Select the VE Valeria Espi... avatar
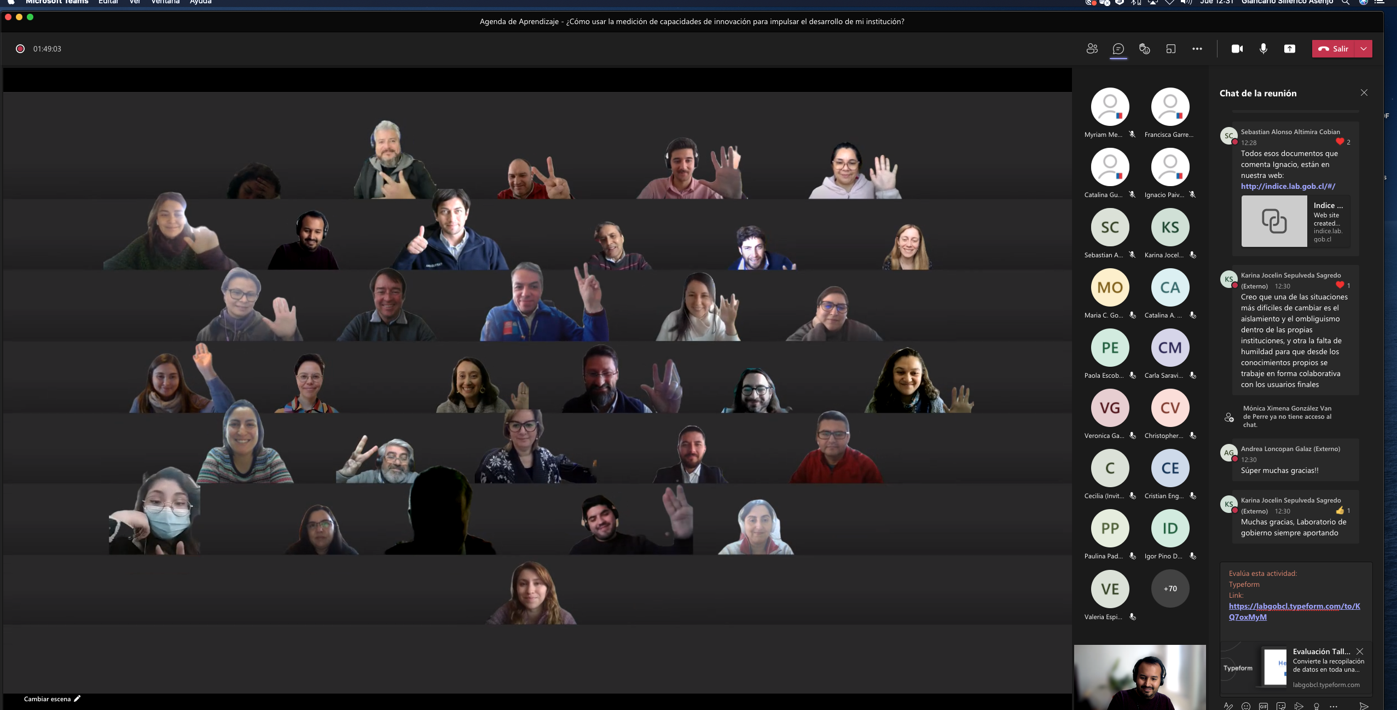 tap(1110, 588)
